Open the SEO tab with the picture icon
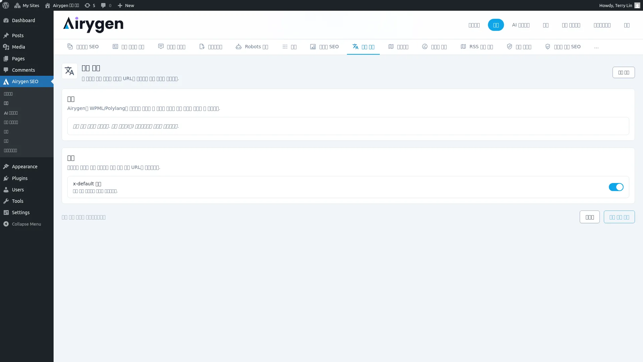 coord(324,47)
